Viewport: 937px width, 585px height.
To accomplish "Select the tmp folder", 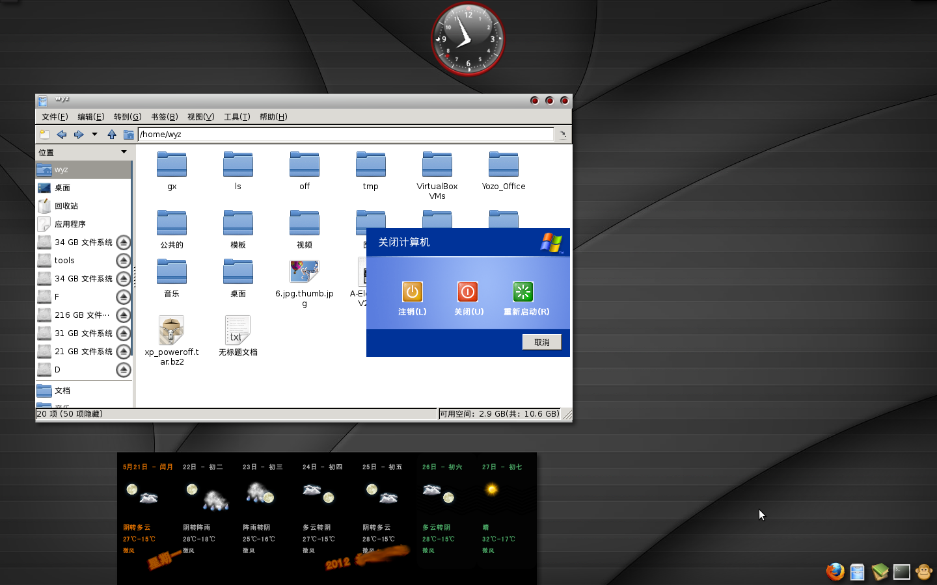I will pos(371,170).
